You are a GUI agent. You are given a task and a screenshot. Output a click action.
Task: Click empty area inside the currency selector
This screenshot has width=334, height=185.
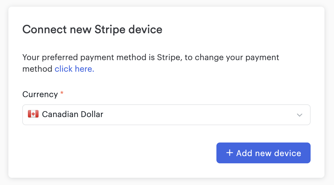198,115
